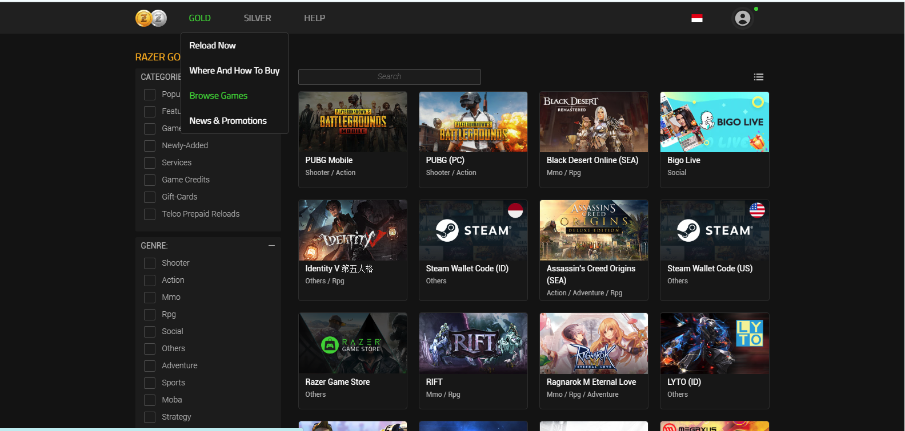The height and width of the screenshot is (431, 905).
Task: Check the Game Credits filter
Action: [x=150, y=180]
